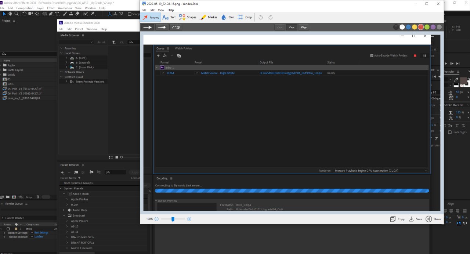470x254 pixels.
Task: Select After Effects Selection tool
Action: (x=4, y=14)
